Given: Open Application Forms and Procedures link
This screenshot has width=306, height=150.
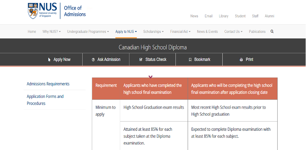Looking at the screenshot, I should (45, 100).
